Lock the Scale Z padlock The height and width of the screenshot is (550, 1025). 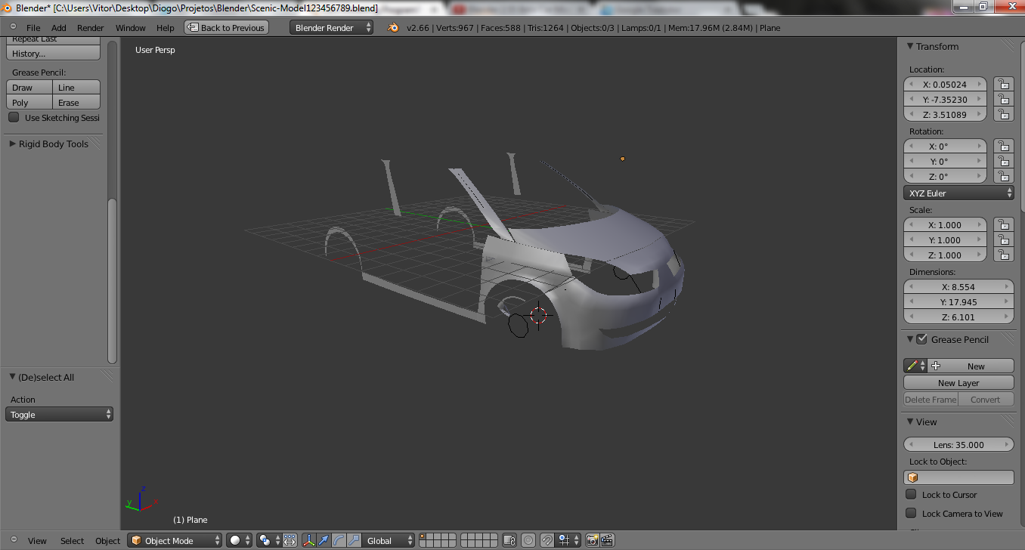1003,255
